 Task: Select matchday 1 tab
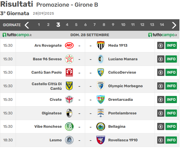pyautogui.click(x=39, y=25)
